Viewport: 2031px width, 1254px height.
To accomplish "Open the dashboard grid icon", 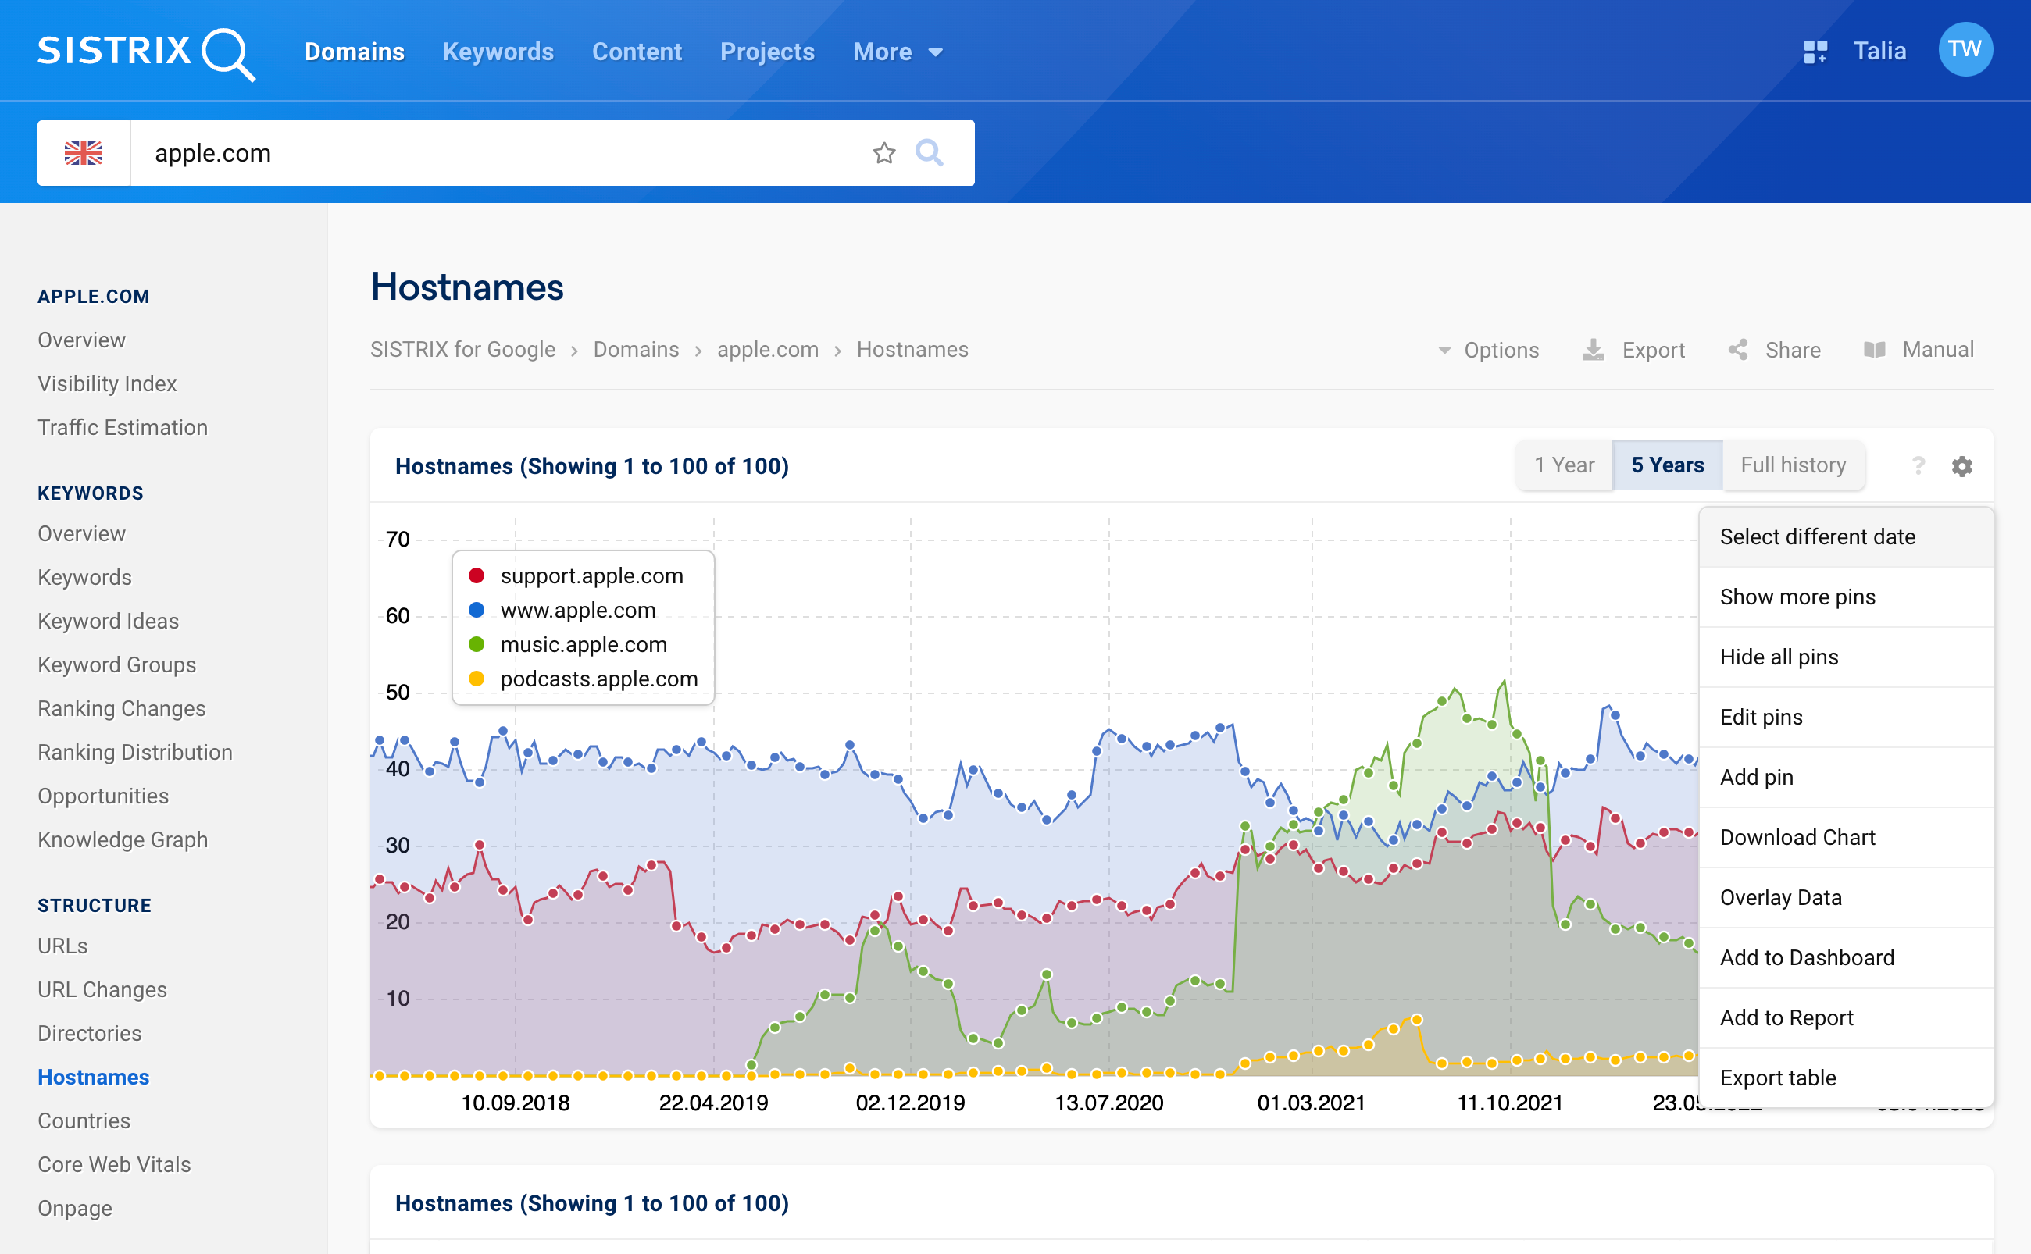I will pyautogui.click(x=1815, y=52).
